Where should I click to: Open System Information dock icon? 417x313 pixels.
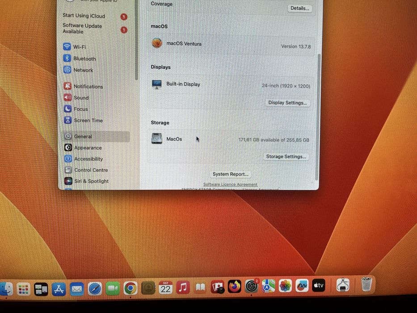click(x=343, y=285)
